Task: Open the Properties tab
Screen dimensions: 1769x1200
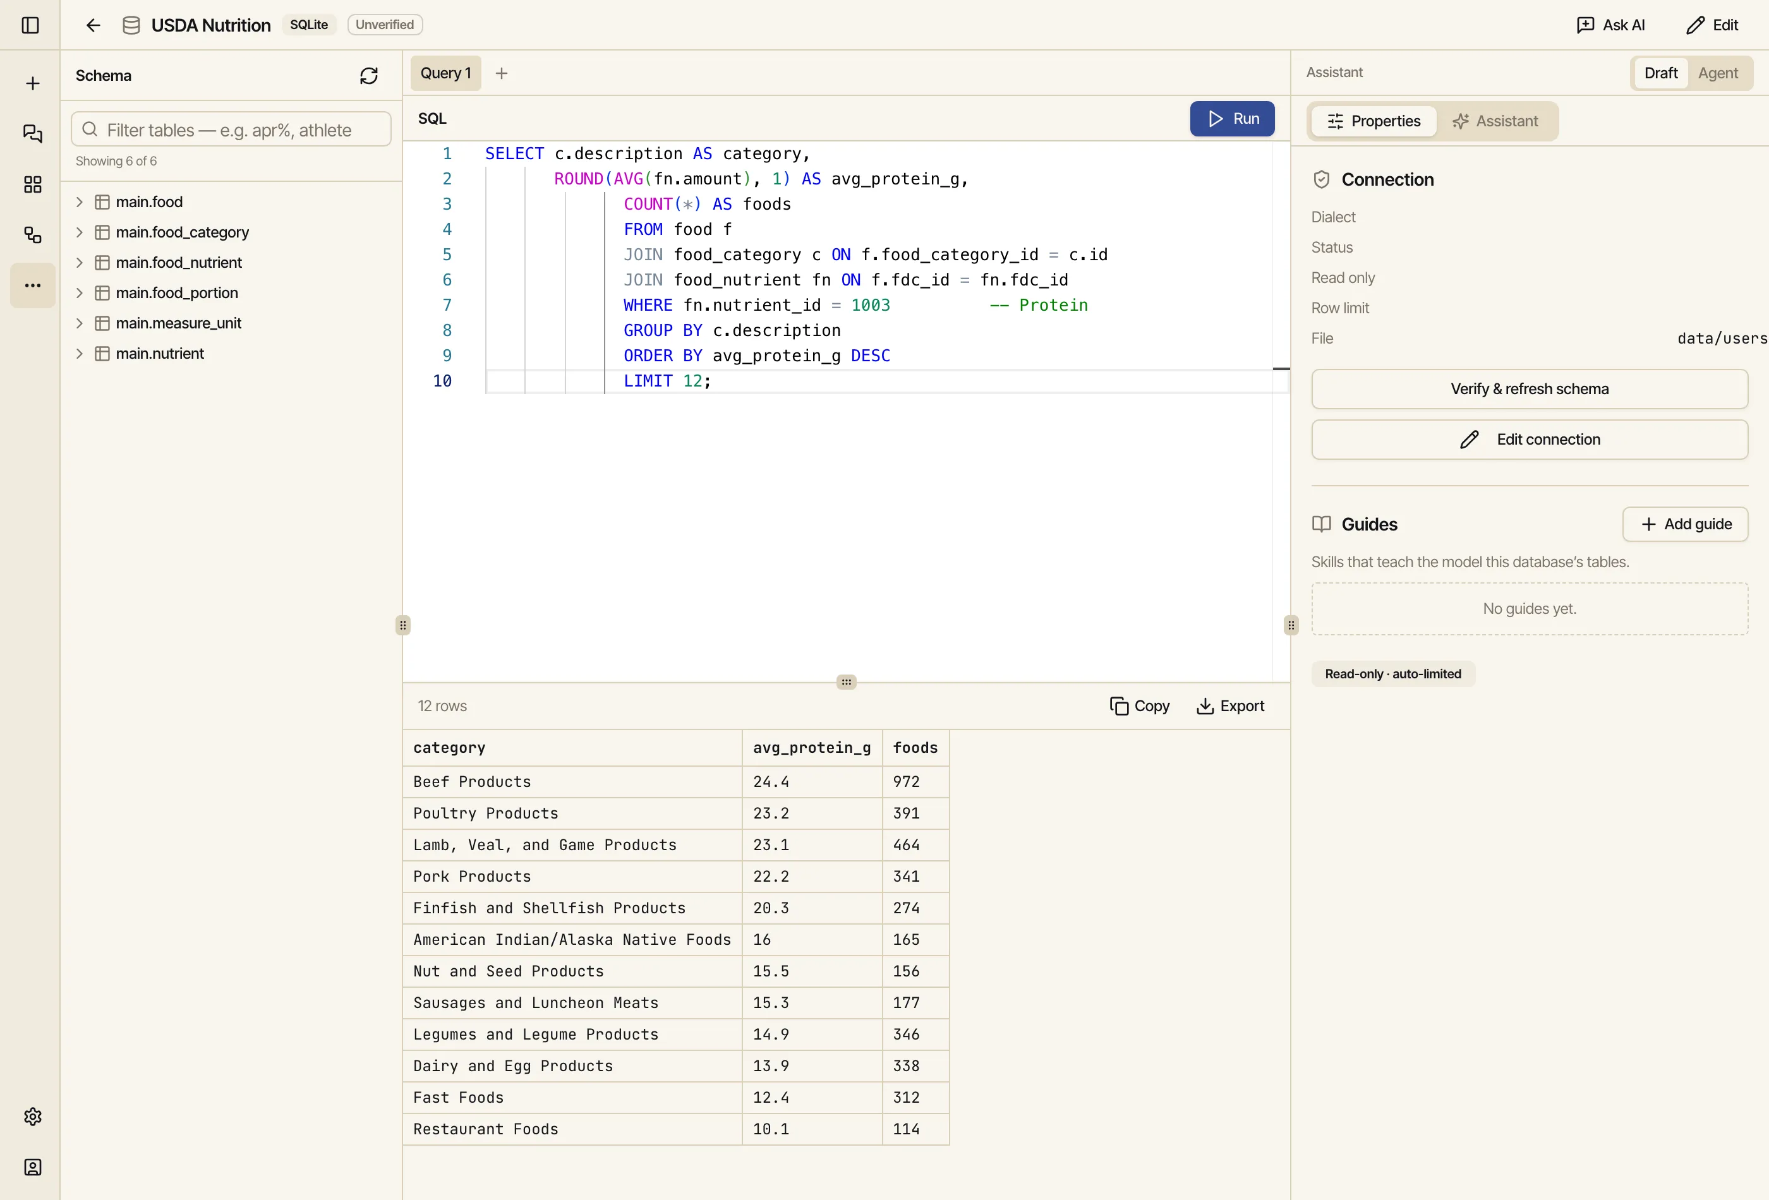Action: click(x=1373, y=121)
